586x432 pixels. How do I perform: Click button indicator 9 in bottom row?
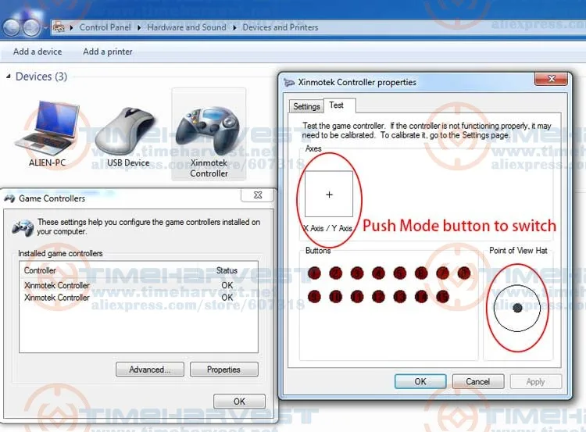point(314,297)
